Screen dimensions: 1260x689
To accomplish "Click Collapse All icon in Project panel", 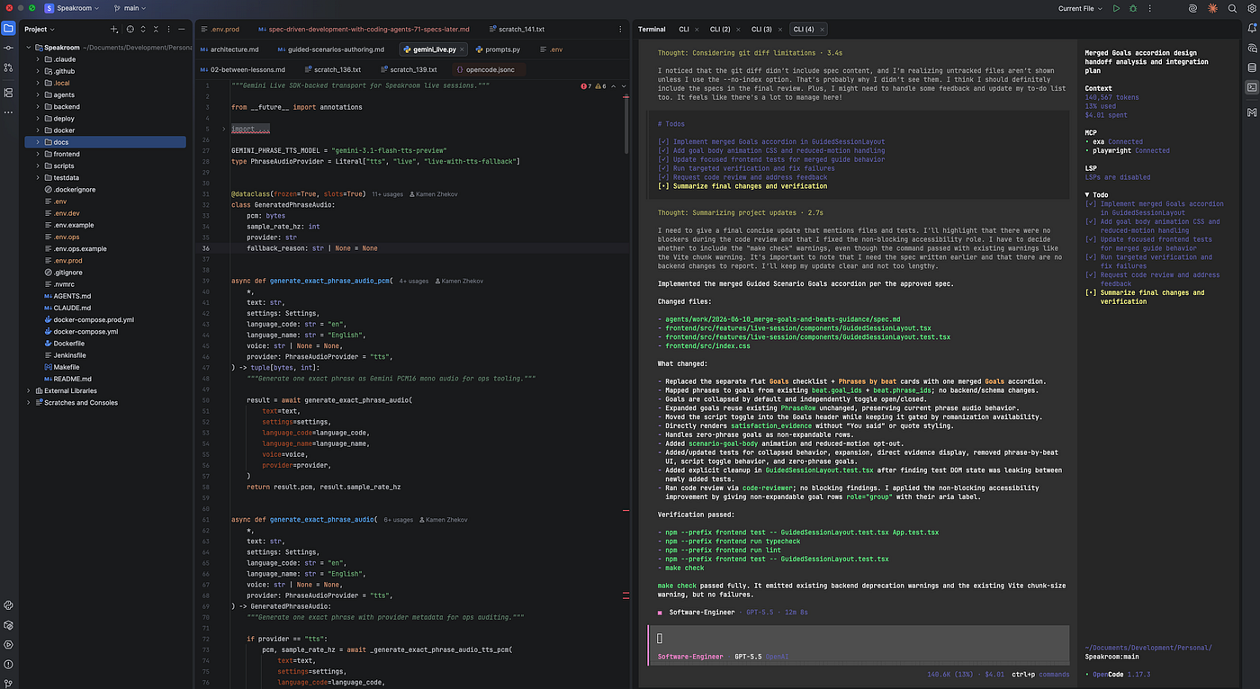I will [156, 29].
